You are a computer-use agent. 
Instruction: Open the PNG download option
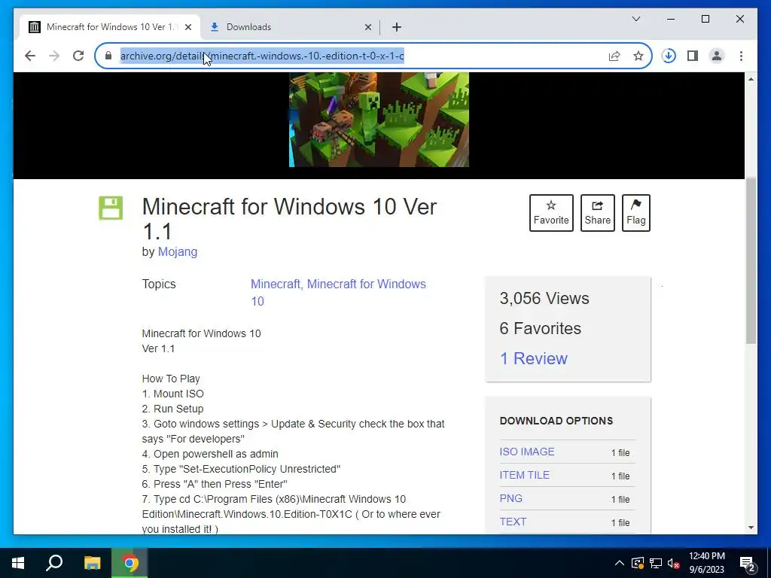tap(511, 498)
